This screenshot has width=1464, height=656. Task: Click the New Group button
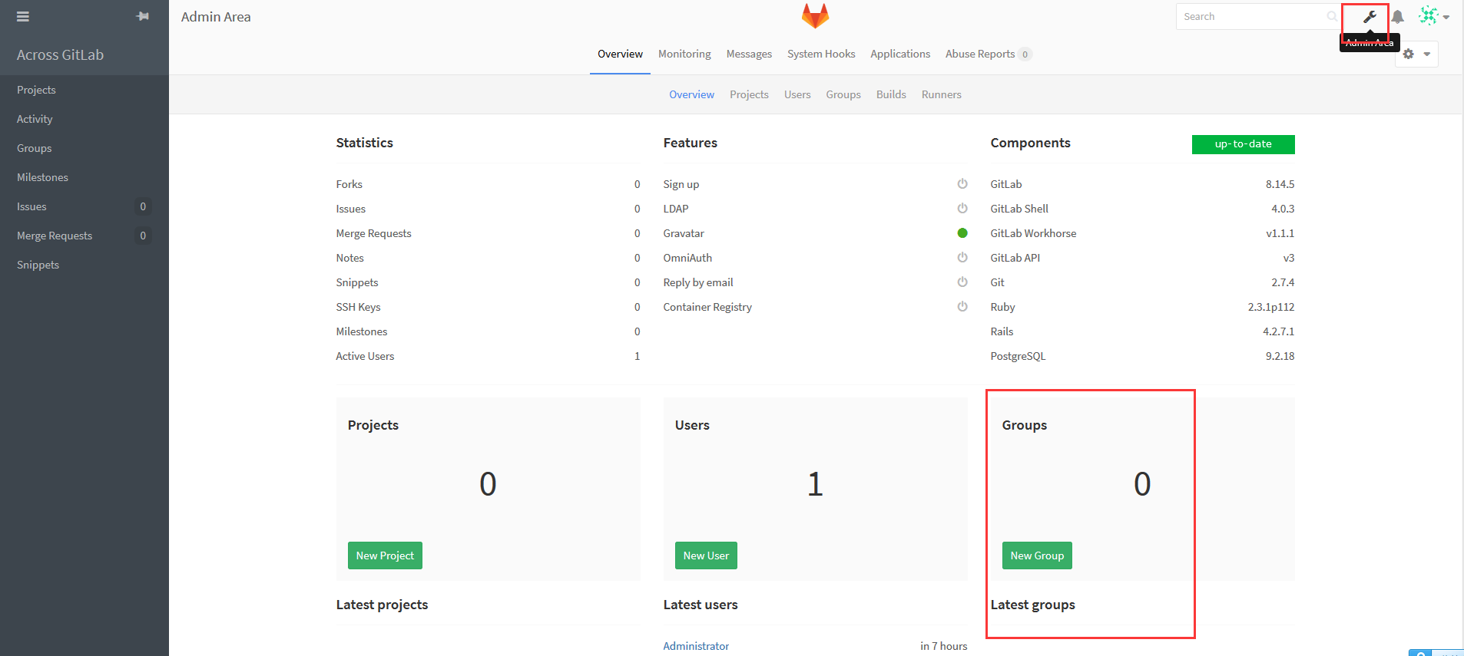1037,555
